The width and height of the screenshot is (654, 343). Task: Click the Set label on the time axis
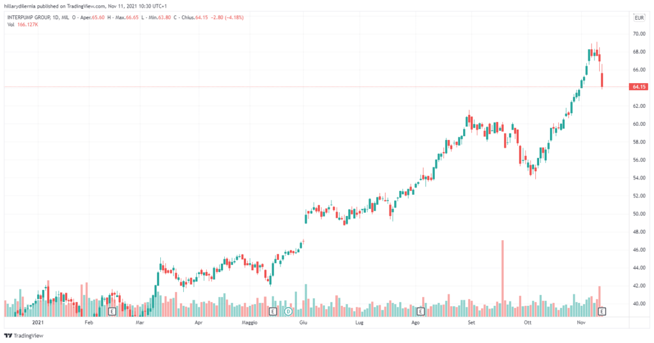pyautogui.click(x=471, y=324)
